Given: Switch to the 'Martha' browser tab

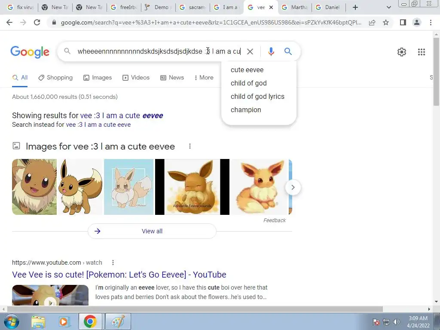Looking at the screenshot, I should coord(295,7).
